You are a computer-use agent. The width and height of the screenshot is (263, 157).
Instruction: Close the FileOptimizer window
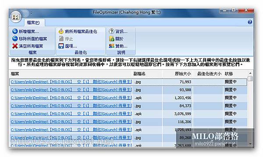pos(246,10)
